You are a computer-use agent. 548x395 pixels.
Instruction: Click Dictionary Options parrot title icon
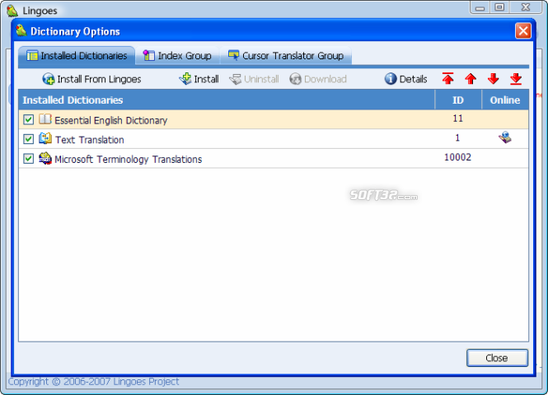click(x=21, y=30)
